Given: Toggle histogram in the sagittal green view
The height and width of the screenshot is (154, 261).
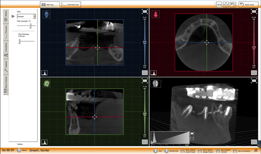Looking at the screenshot, I should (44, 142).
